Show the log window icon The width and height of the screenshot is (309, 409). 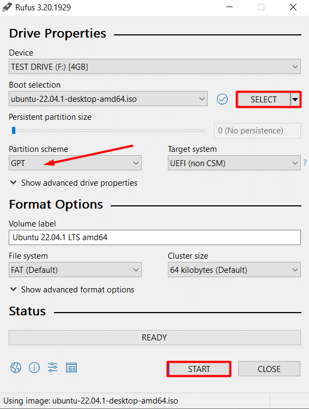click(x=71, y=368)
